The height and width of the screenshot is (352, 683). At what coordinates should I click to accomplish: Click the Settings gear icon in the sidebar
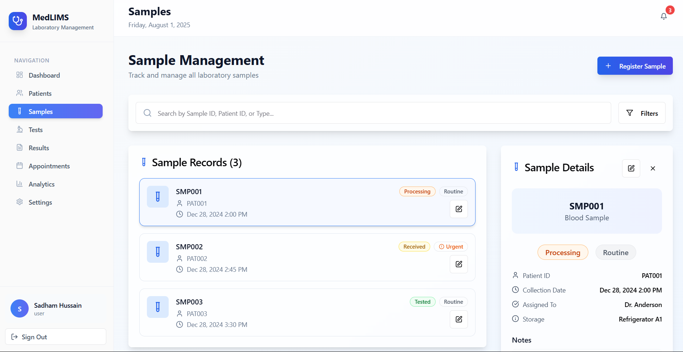point(20,202)
